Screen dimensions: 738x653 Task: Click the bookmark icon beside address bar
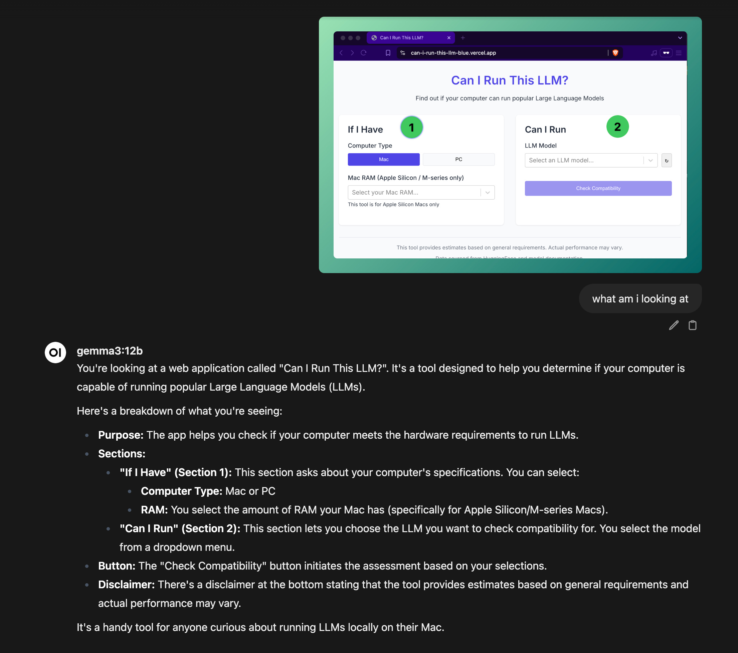click(x=388, y=53)
